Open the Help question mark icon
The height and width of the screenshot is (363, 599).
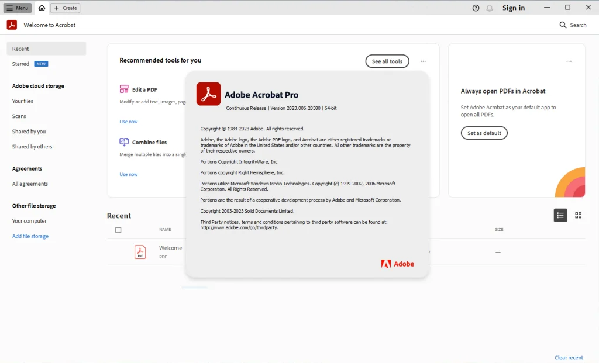tap(476, 8)
